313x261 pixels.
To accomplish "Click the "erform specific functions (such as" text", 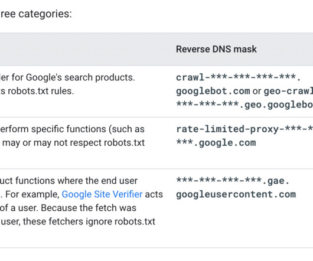I will coord(72,129).
